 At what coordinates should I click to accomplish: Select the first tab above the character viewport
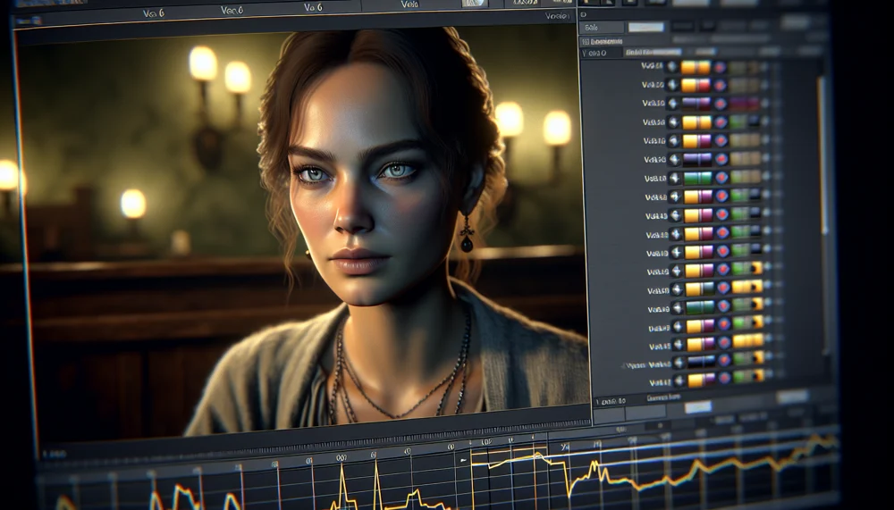coord(156,13)
